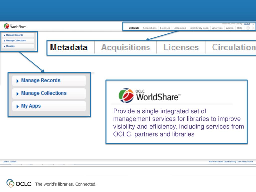Screen dimensions: 256x192
Task: Expand Manage Collections in the small sidebar
Action: click(15, 40)
